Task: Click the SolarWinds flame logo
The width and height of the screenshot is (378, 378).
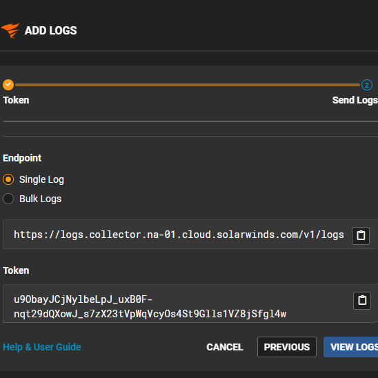Action: [x=10, y=30]
